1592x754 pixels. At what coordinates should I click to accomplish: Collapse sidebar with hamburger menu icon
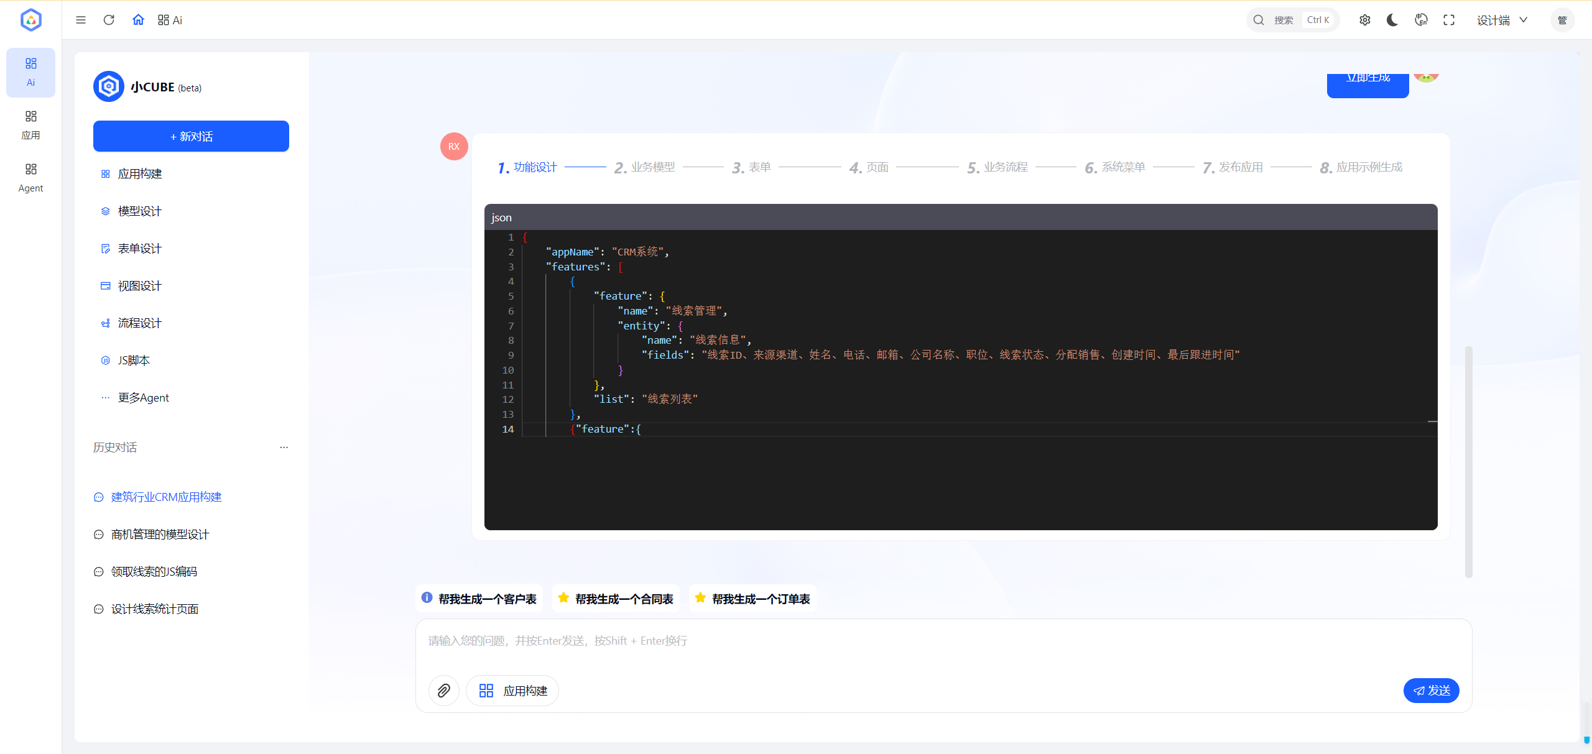(x=81, y=20)
